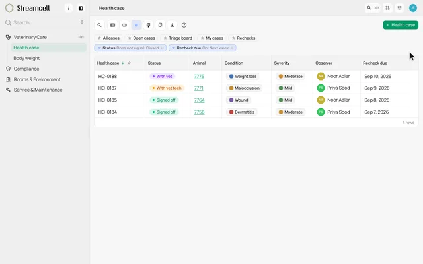This screenshot has width=423, height=264.
Task: Sort by the Health case column header
Action: (108, 63)
